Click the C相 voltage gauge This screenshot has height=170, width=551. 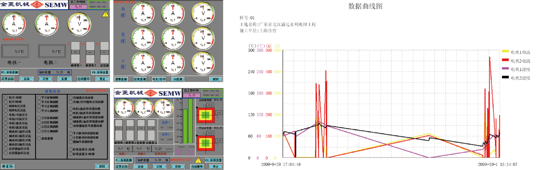[x=203, y=63]
